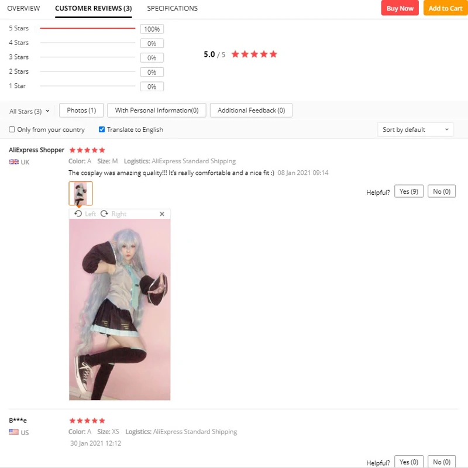Click the 5 Stars rating bar
The image size is (468, 468).
[87, 28]
